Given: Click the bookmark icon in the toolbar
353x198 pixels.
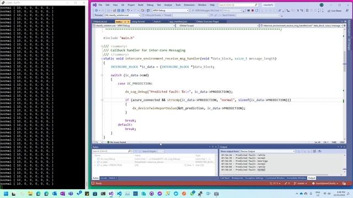Looking at the screenshot, I should pos(307,10).
